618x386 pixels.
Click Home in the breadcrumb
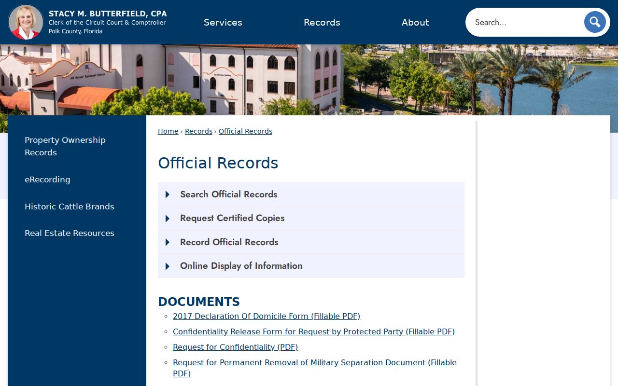coord(168,131)
